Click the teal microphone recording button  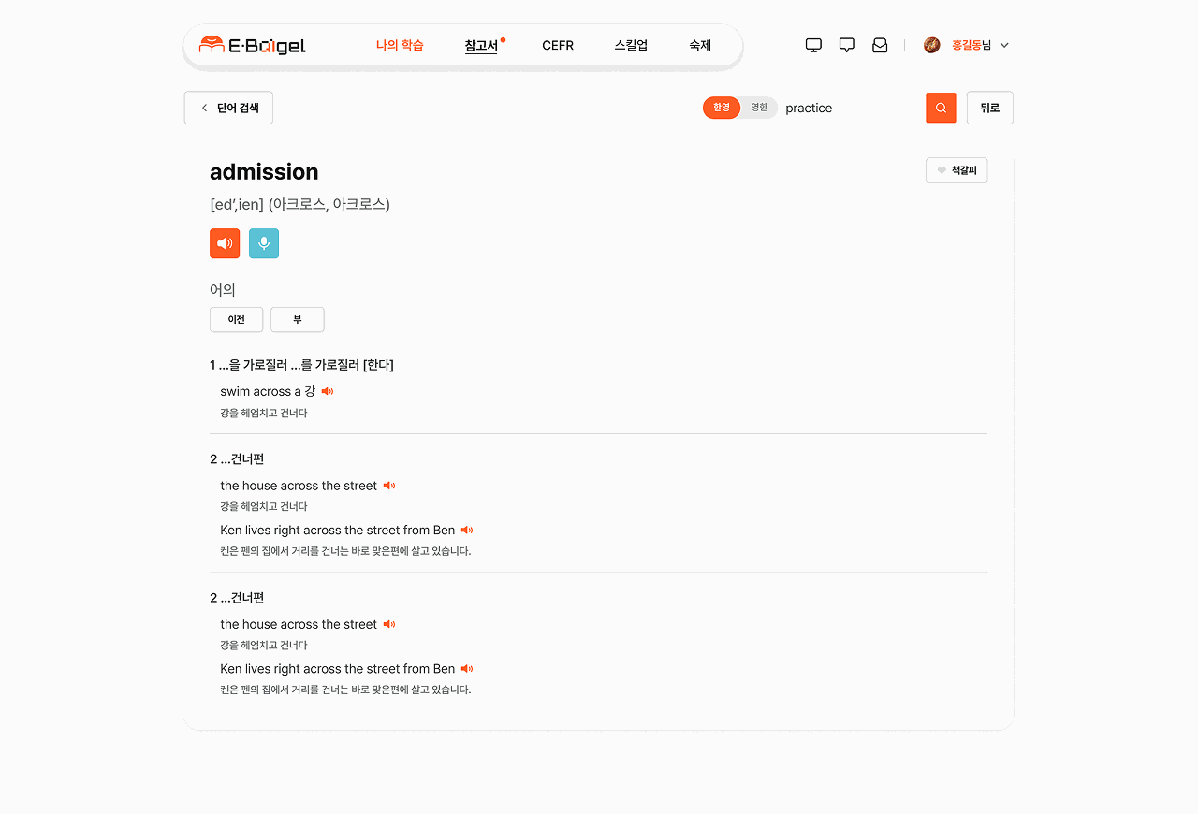tap(264, 243)
